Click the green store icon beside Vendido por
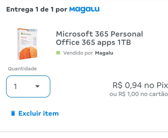Screen dimensions: 168x138 point(58,53)
